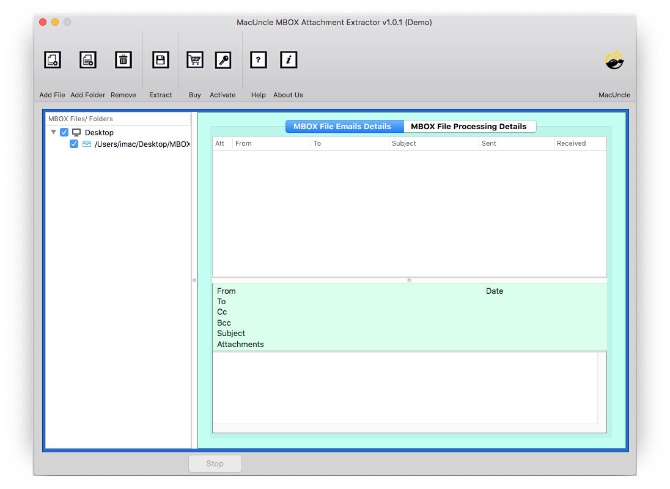
Task: Collapse the Desktop tree node
Action: point(53,132)
